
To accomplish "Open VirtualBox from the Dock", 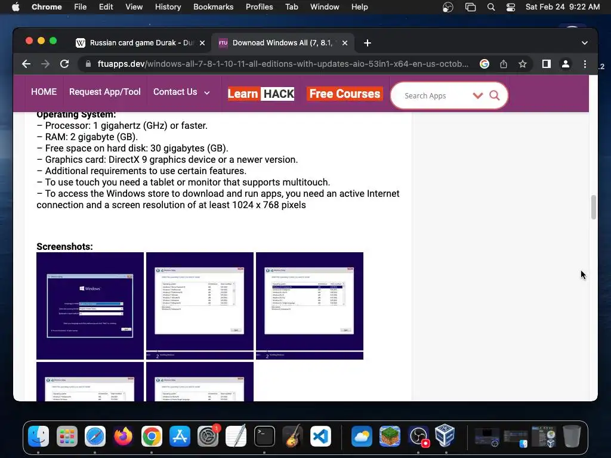I will tap(445, 436).
